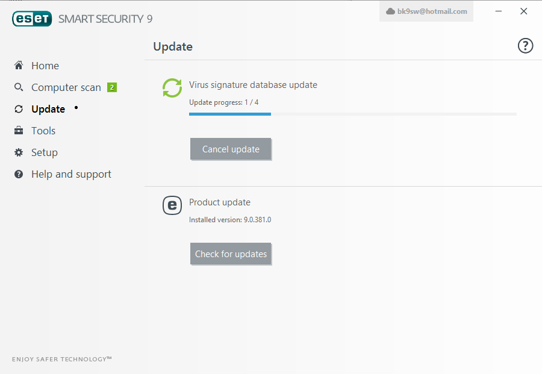The height and width of the screenshot is (374, 542).
Task: Click the Product update ESET 'e' icon
Action: click(x=172, y=205)
